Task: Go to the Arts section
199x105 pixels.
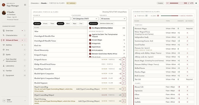Action: [x=14, y=50]
